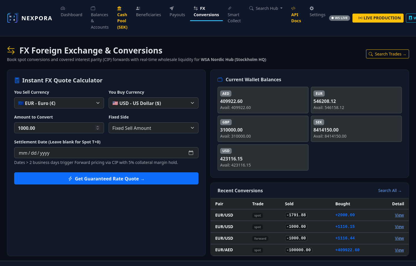416x266 pixels.
Task: Open the Fixed Side dropdown
Action: pyautogui.click(x=153, y=128)
